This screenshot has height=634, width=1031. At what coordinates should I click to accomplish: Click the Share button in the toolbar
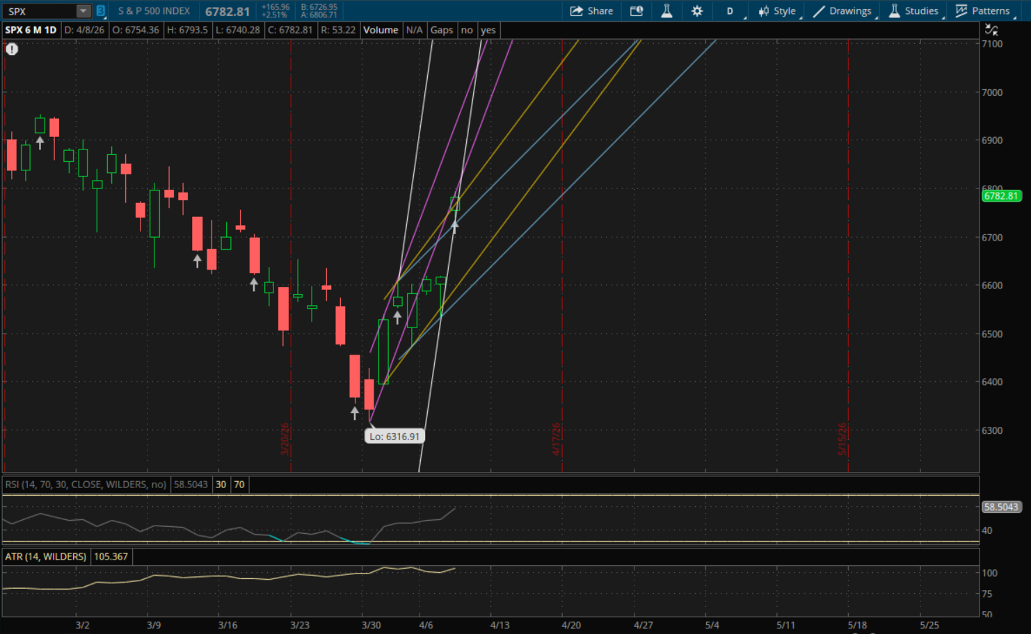pos(591,11)
